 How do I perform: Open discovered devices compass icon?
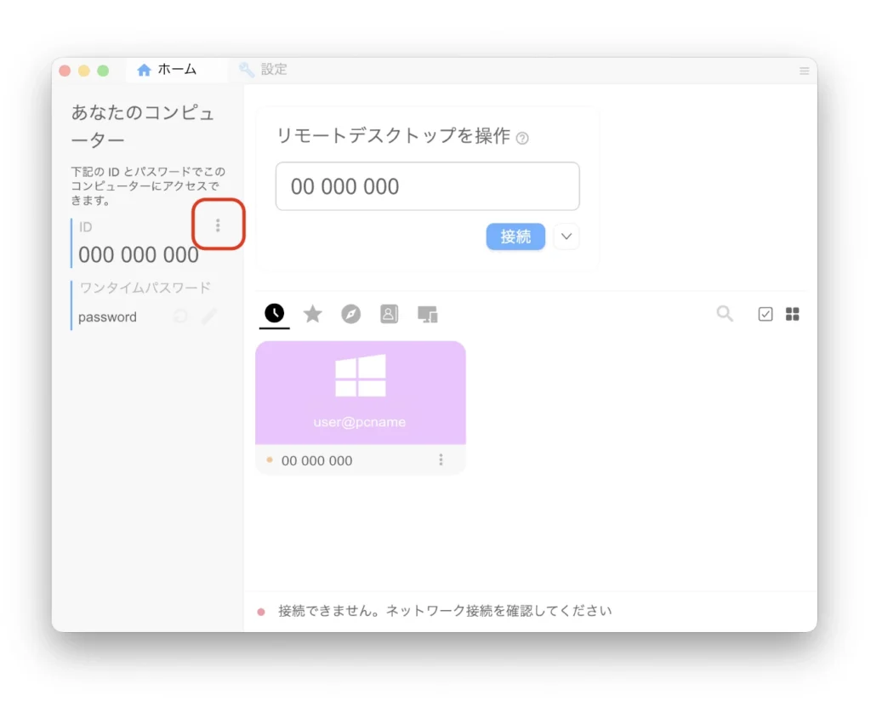click(351, 314)
